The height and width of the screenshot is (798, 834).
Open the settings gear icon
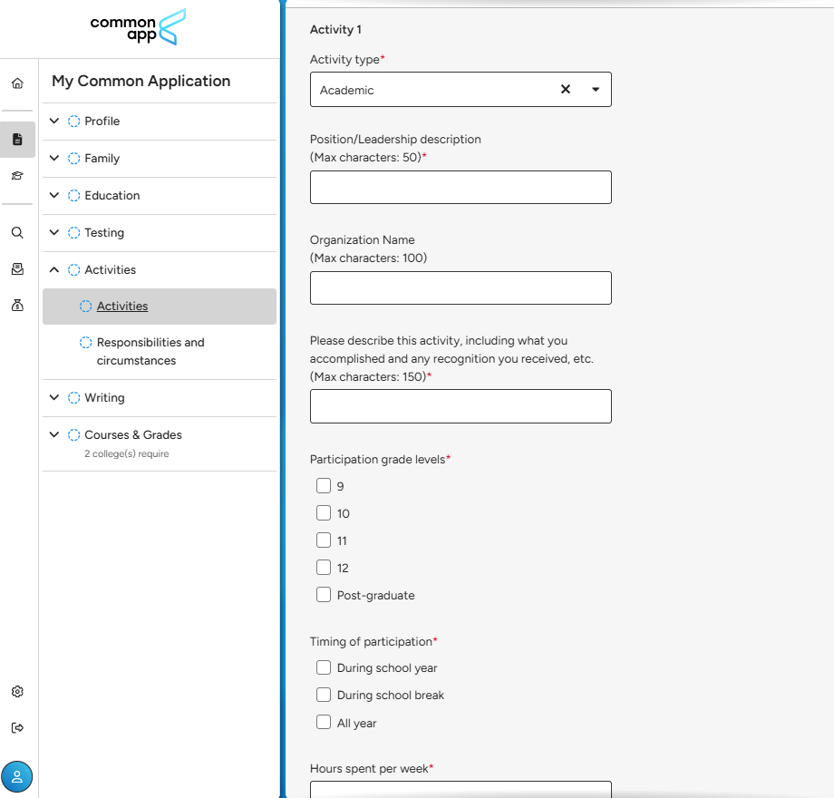pos(17,691)
